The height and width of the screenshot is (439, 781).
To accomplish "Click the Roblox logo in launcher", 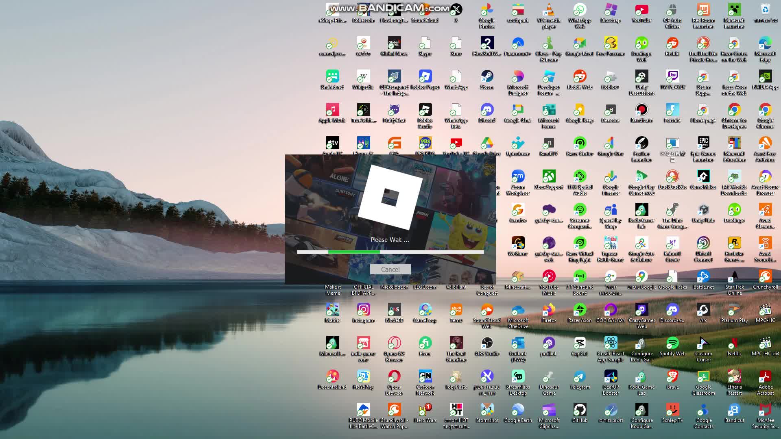I will pos(390,197).
